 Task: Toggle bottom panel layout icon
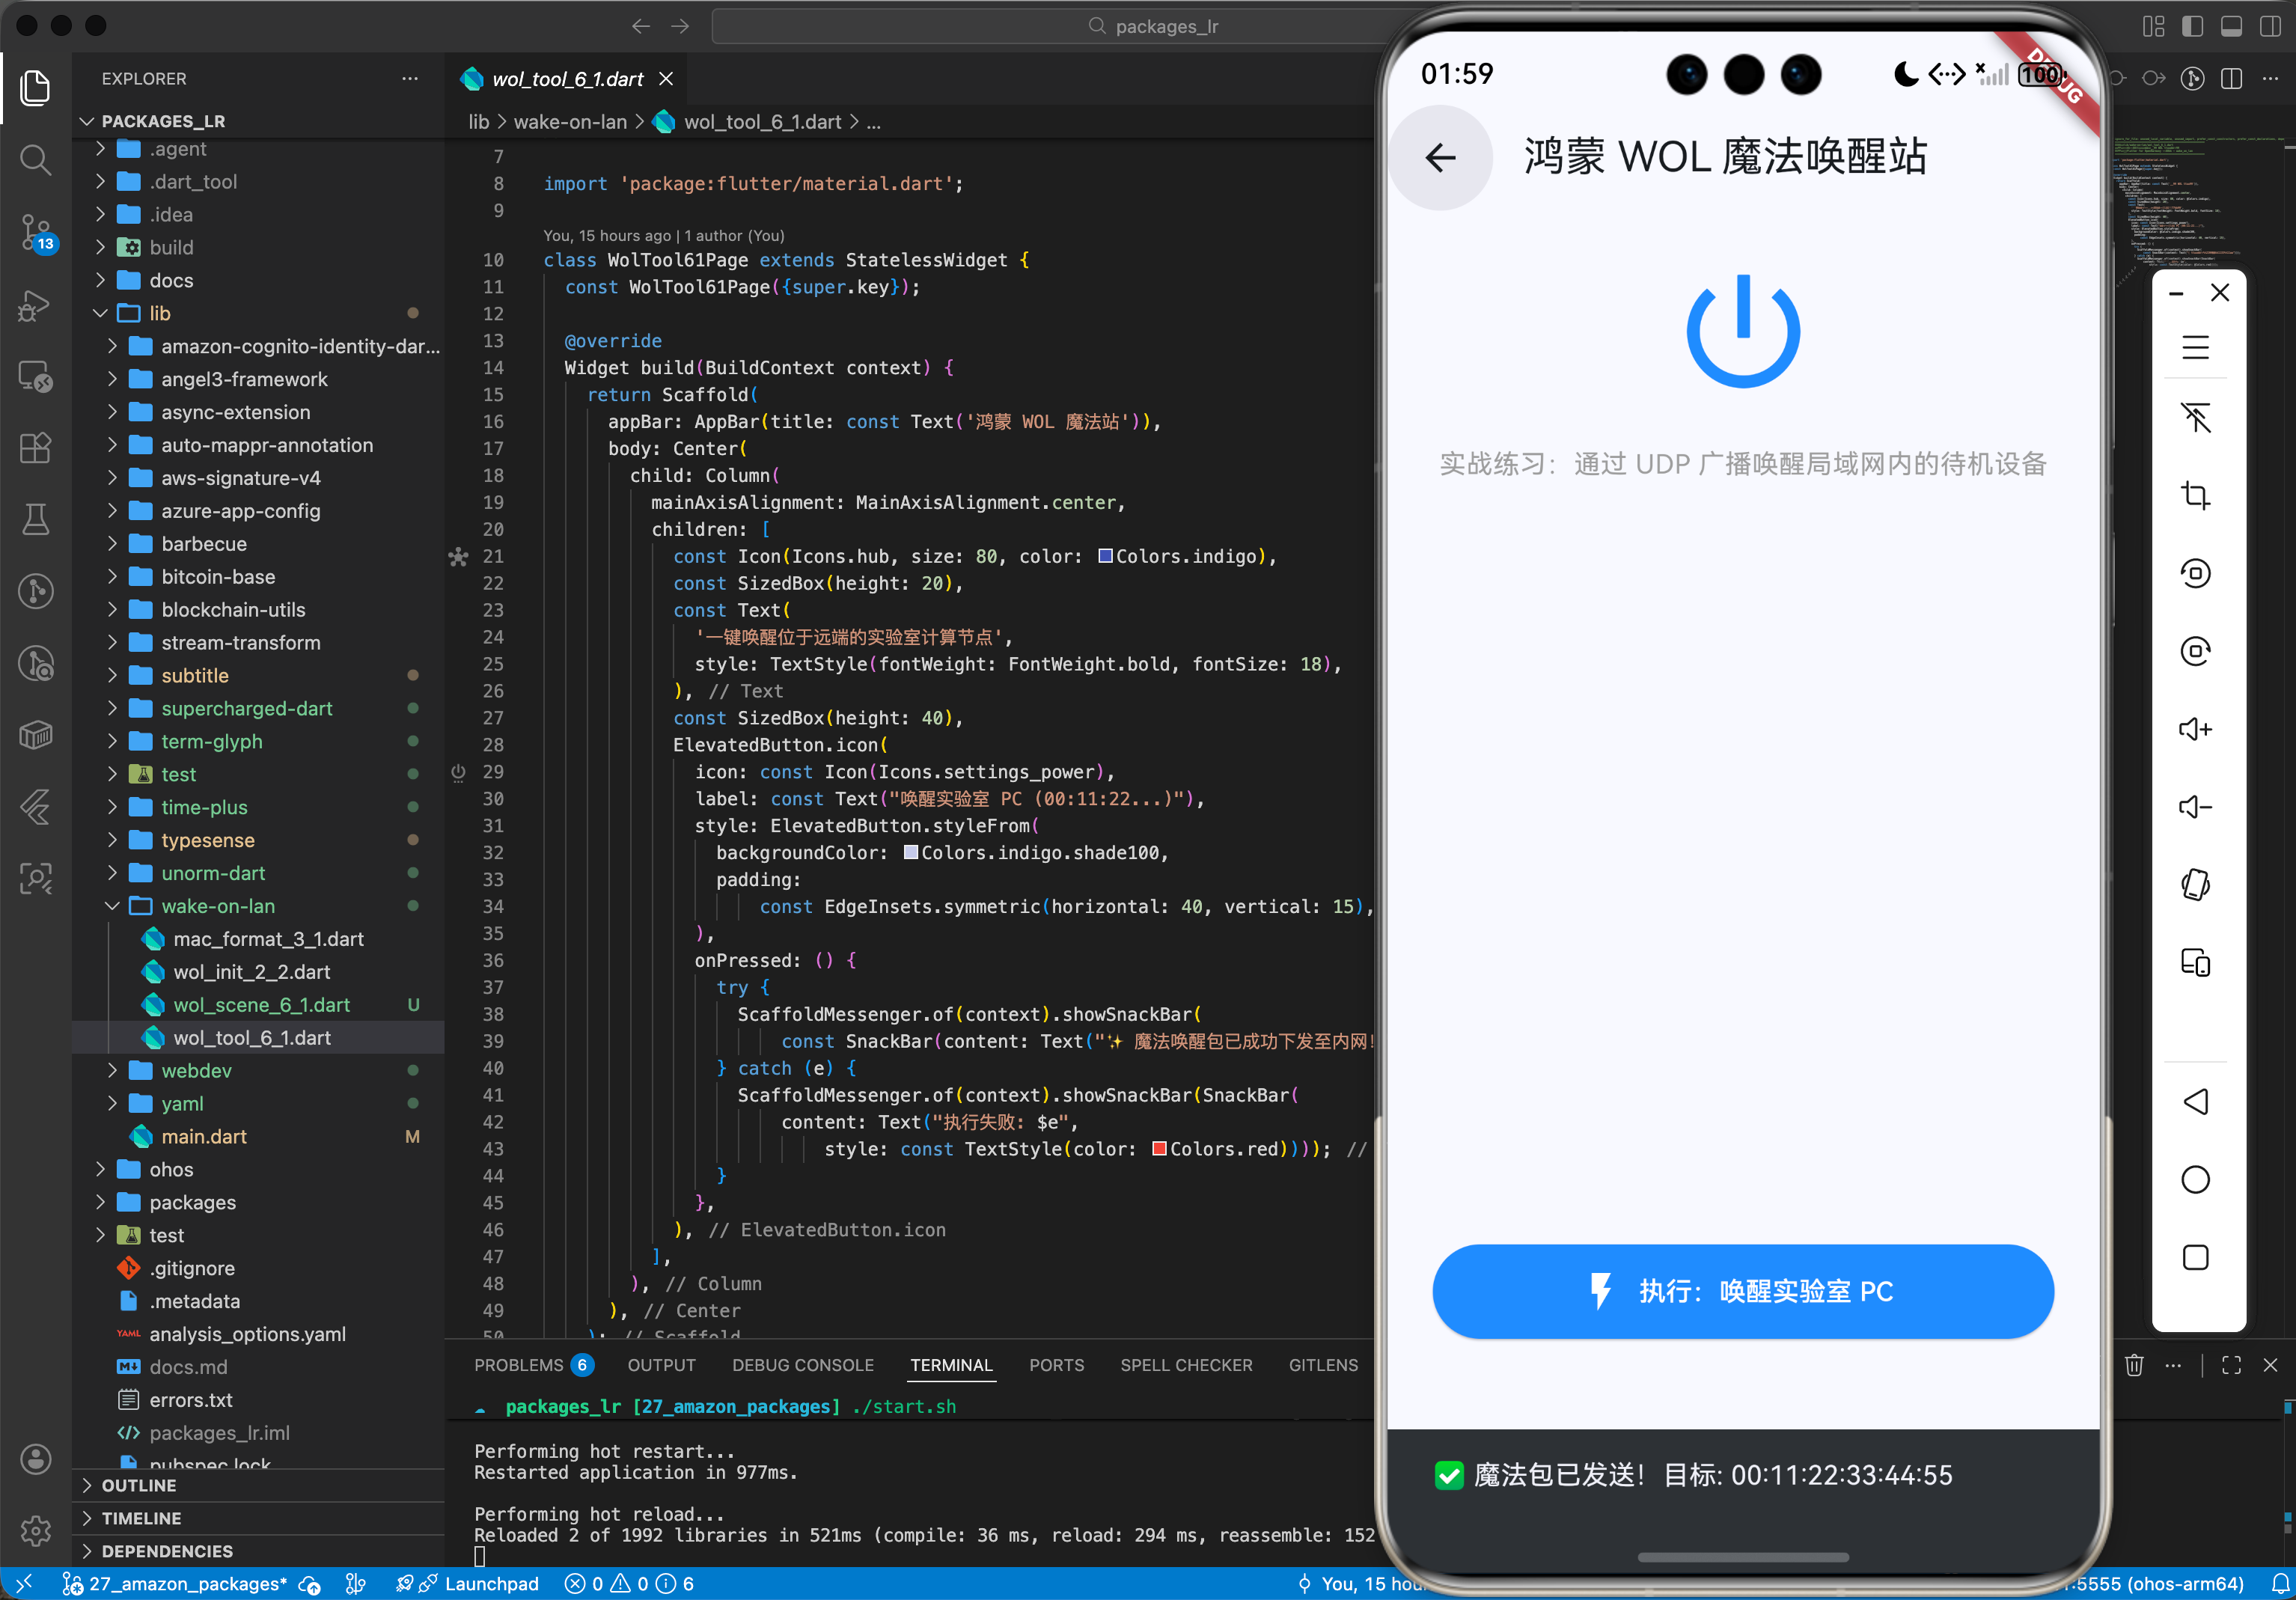point(2231,26)
